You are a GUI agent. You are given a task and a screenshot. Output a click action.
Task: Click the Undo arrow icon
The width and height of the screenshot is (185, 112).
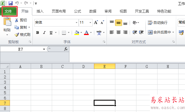(17, 3)
